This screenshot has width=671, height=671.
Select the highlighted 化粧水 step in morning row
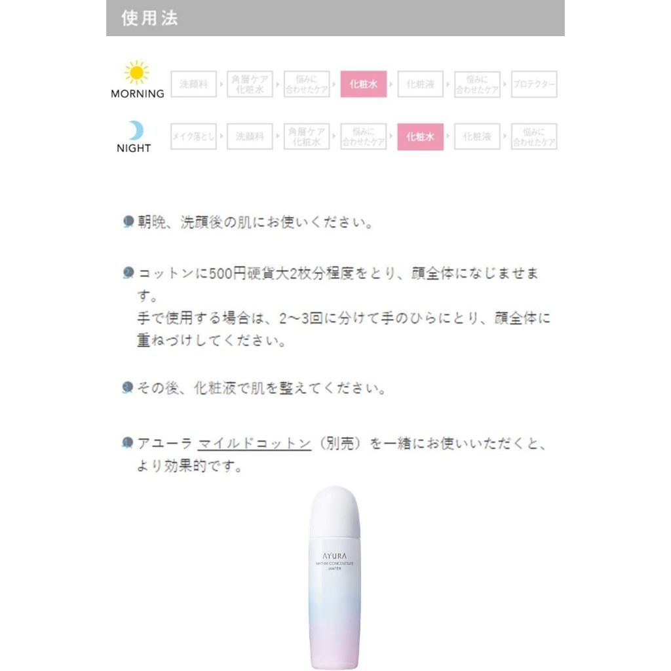(x=363, y=84)
